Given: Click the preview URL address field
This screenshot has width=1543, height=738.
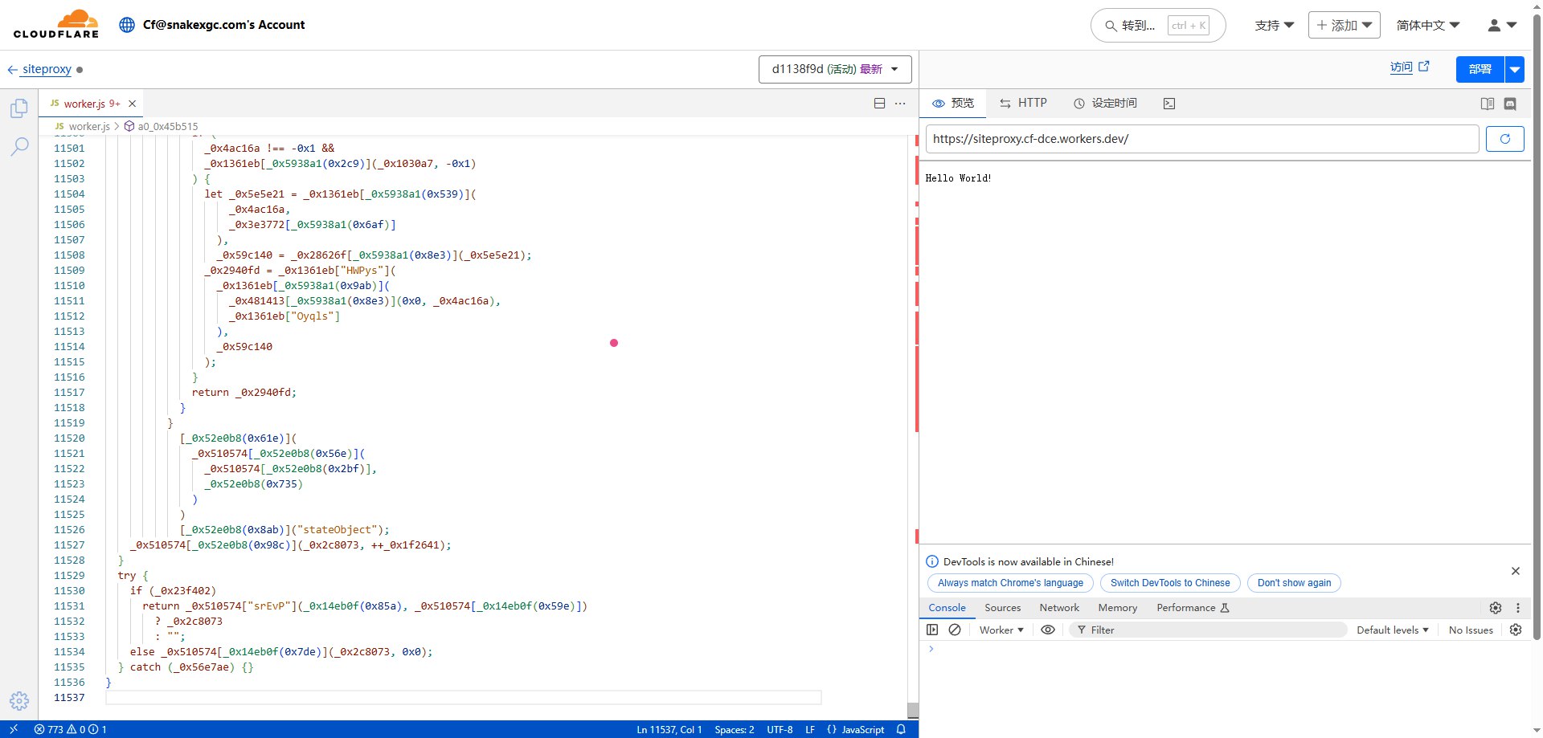Looking at the screenshot, I should click(x=1201, y=139).
